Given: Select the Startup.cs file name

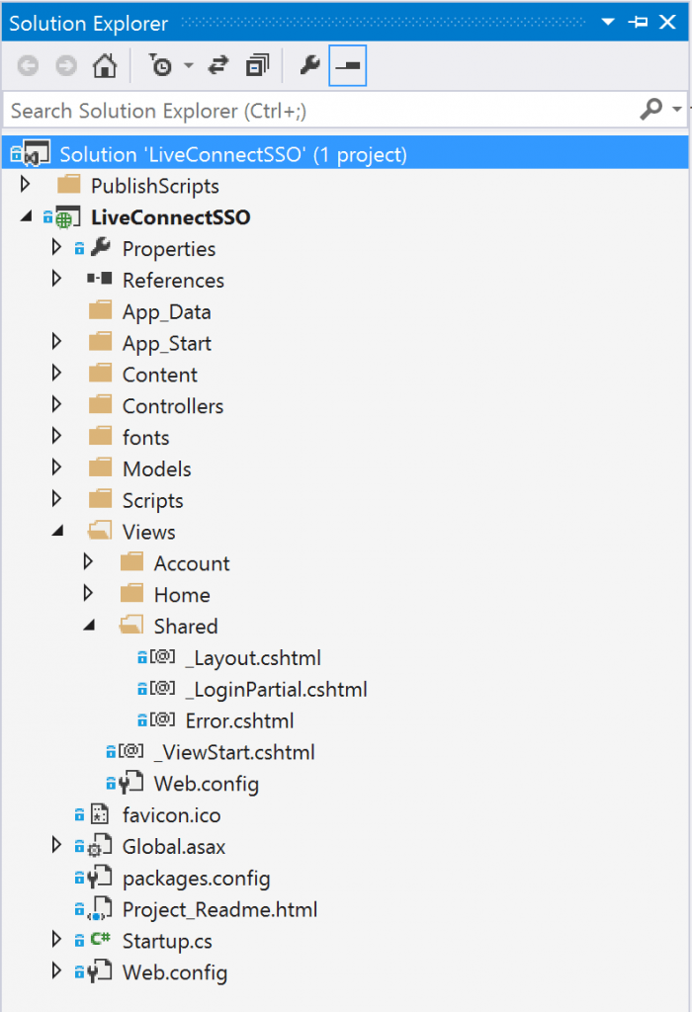Looking at the screenshot, I should pos(167,941).
